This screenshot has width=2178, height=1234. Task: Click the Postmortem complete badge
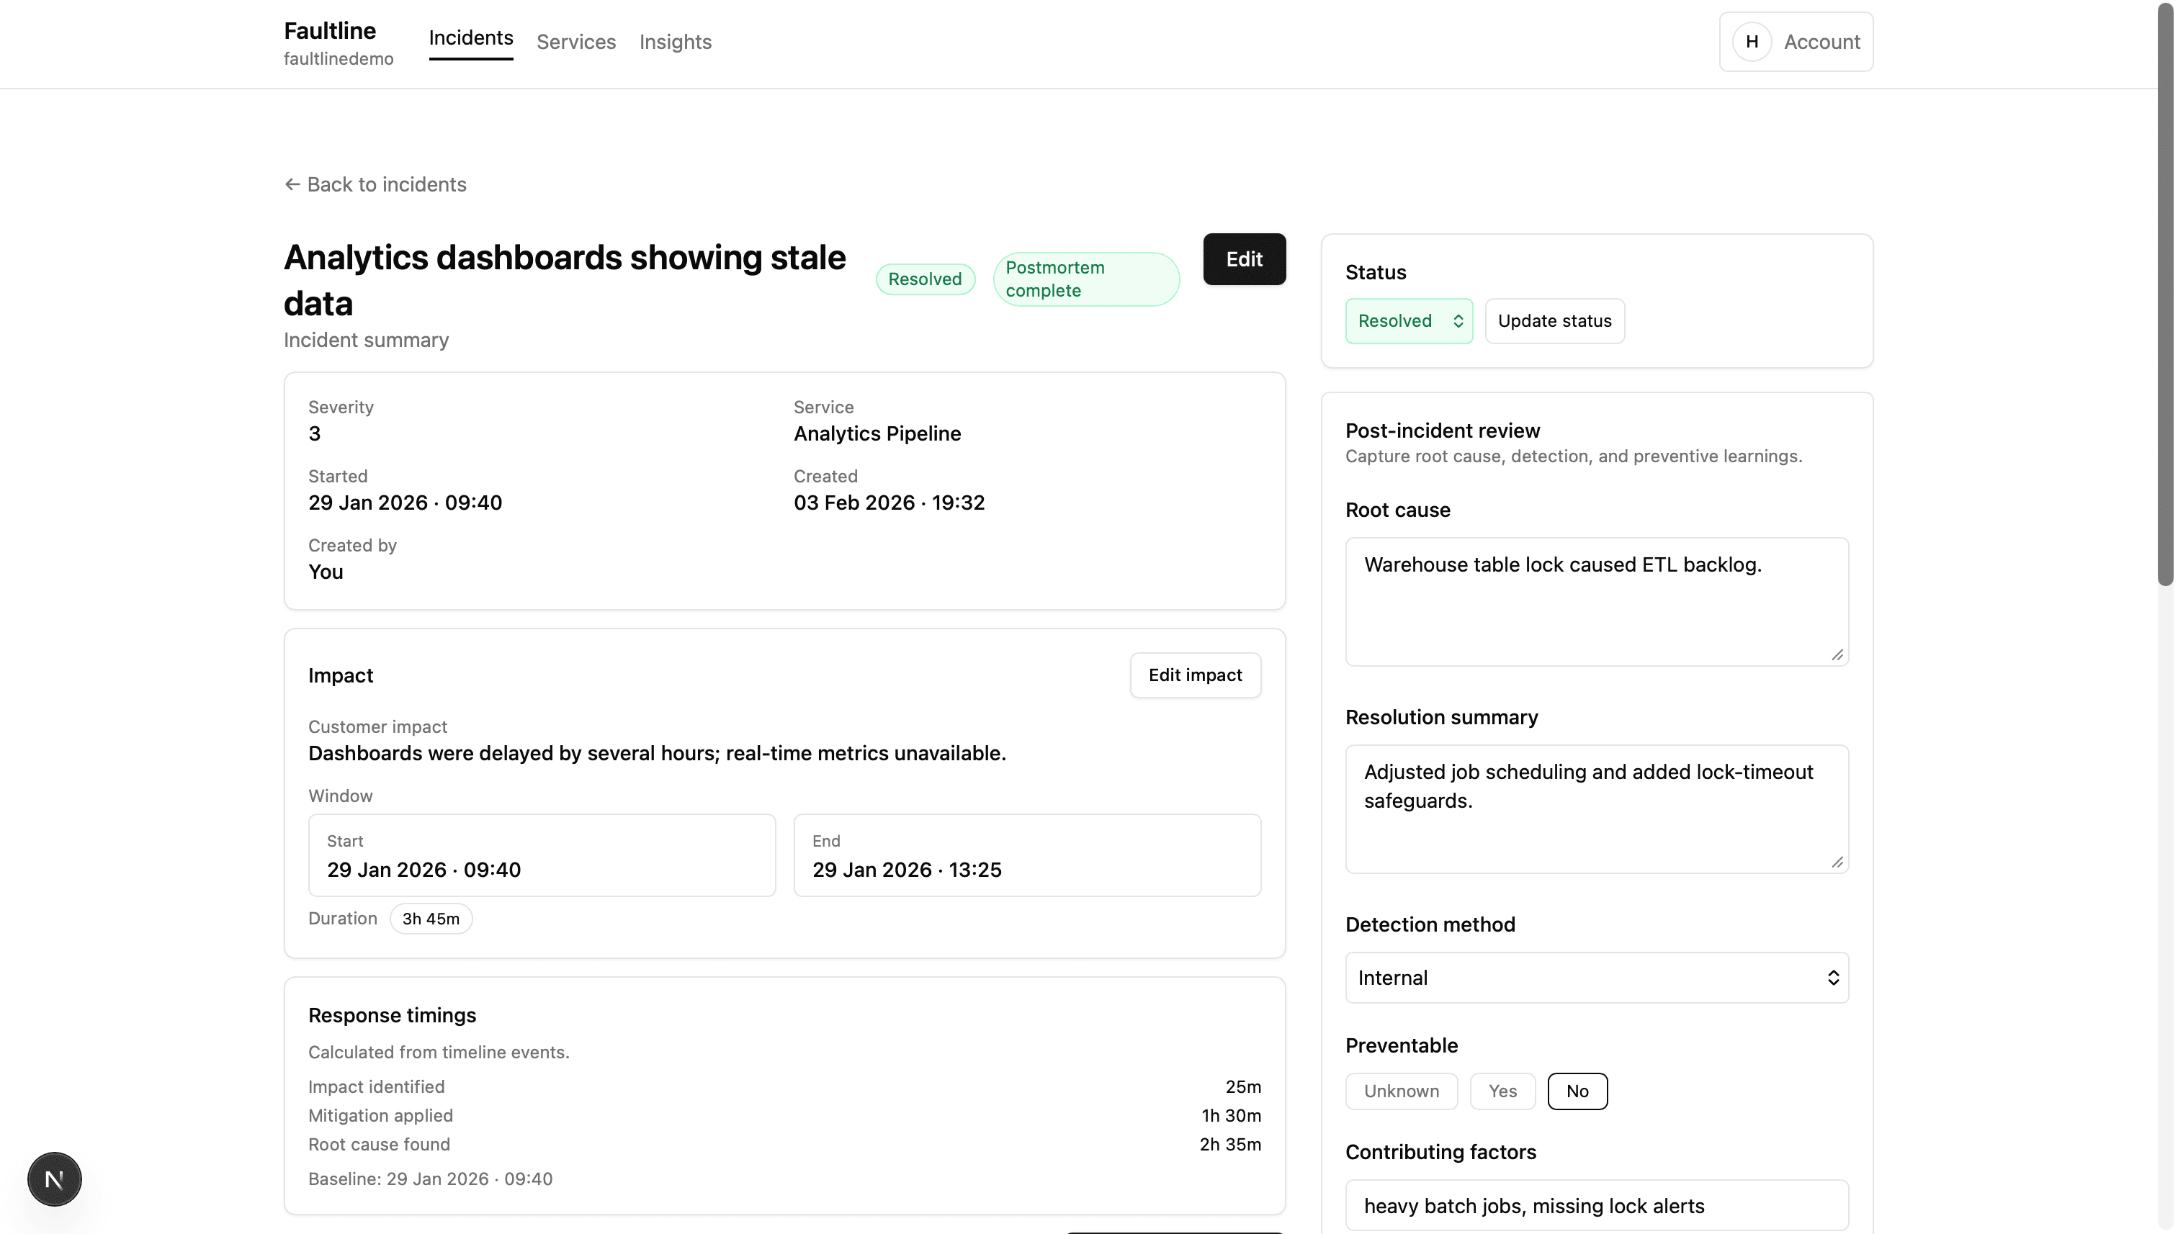coord(1085,279)
